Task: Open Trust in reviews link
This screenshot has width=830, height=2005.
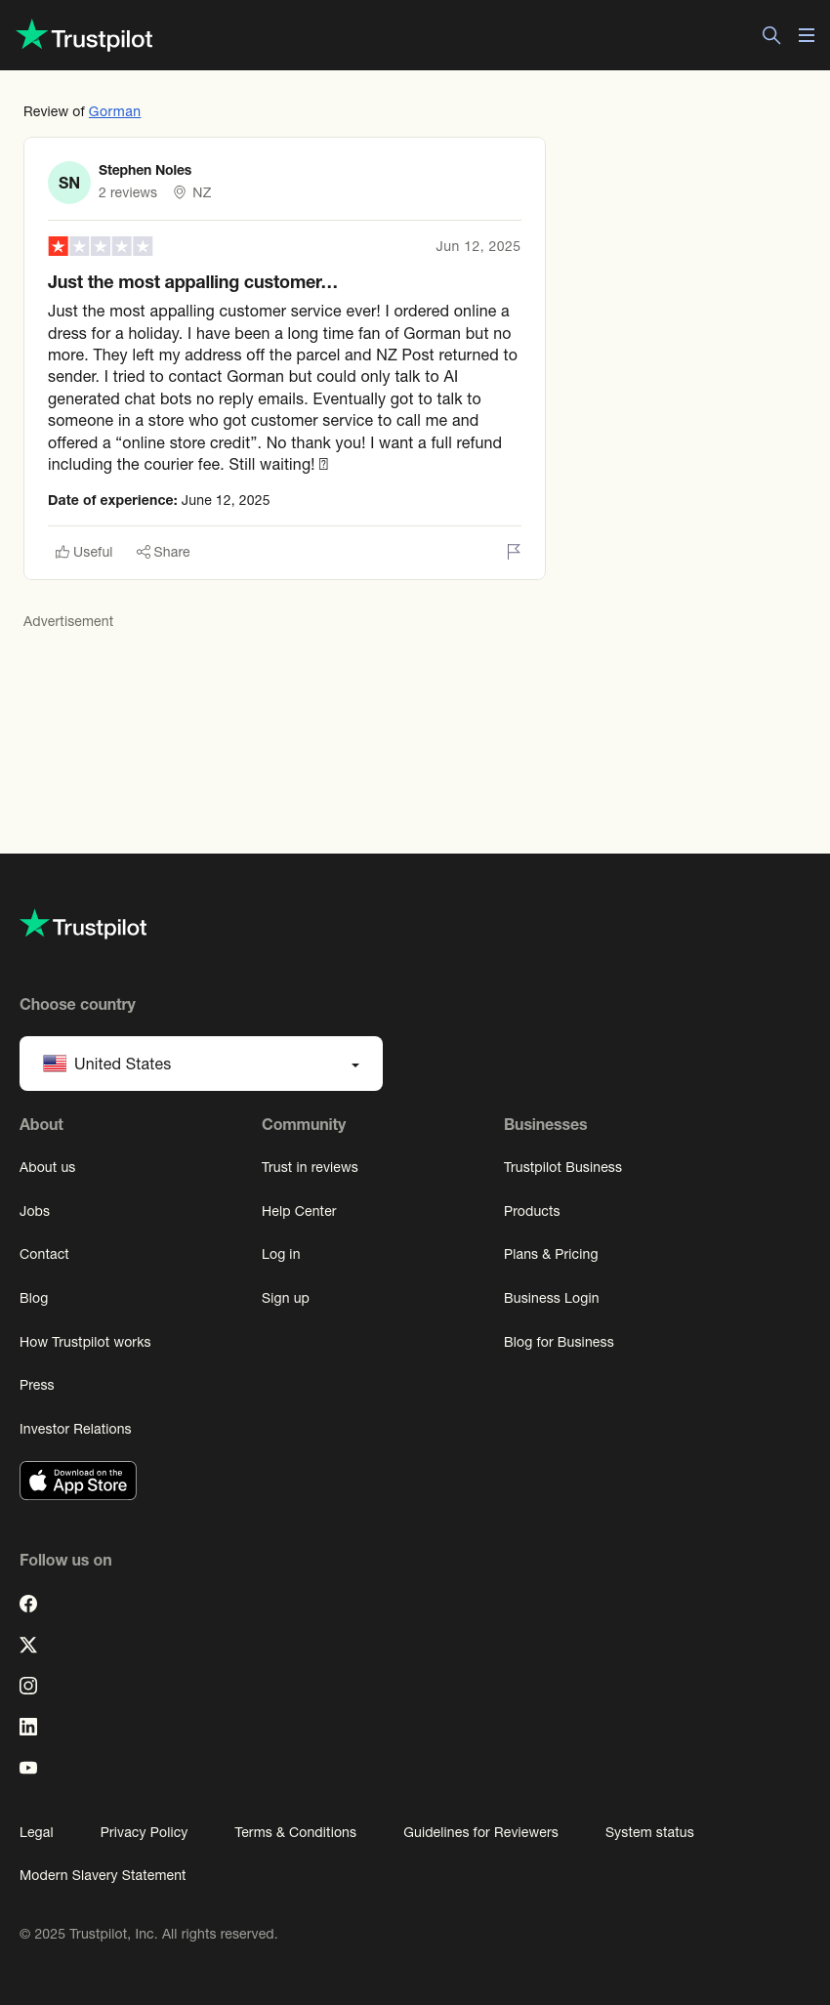Action: [x=310, y=1167]
